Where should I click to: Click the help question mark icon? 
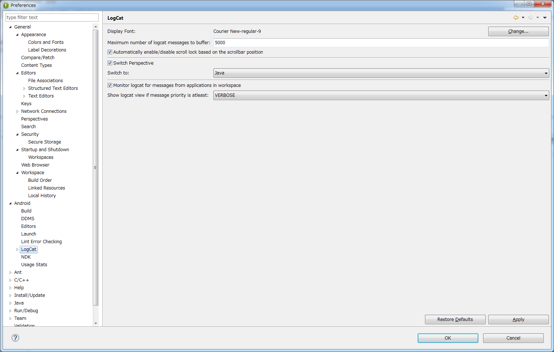(15, 338)
